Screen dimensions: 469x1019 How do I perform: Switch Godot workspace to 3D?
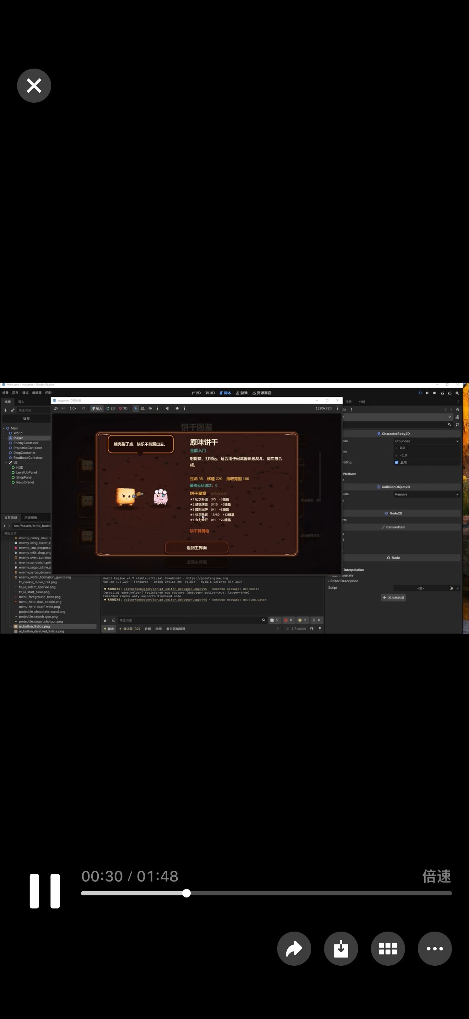pos(210,393)
